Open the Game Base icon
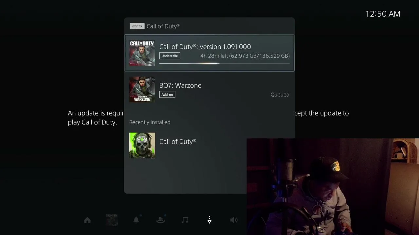Viewport: 419px width, 235px height. point(160,220)
